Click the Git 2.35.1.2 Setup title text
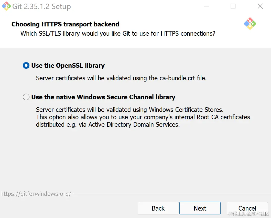 click(x=41, y=6)
